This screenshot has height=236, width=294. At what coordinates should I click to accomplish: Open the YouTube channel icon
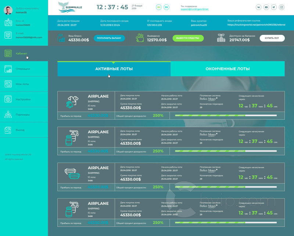266,7
